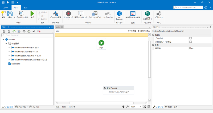Select the Start node in flowchart
Screen dimensions: 213x113
(x=101, y=44)
